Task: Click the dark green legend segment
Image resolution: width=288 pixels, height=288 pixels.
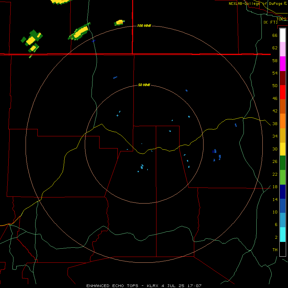Action: click(x=283, y=163)
